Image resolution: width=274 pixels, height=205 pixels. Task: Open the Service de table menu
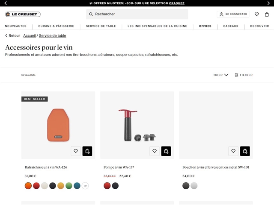(101, 26)
